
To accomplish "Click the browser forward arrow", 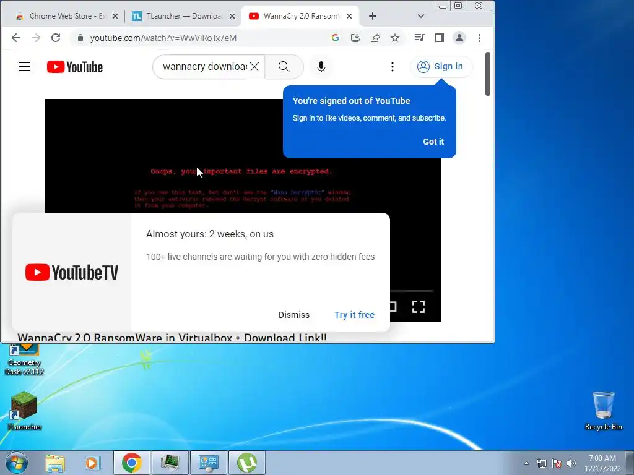I will 36,38.
